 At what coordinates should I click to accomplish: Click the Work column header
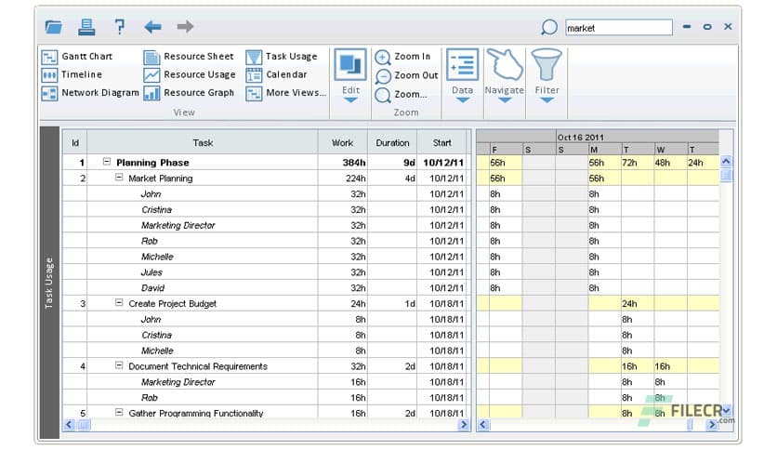tap(342, 143)
